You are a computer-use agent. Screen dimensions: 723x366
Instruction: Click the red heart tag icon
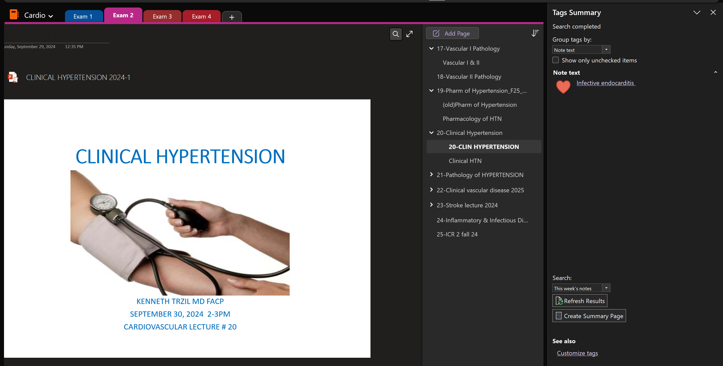point(563,86)
